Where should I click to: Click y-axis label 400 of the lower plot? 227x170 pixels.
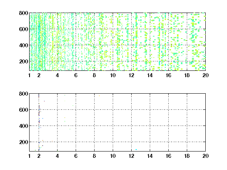24,126
